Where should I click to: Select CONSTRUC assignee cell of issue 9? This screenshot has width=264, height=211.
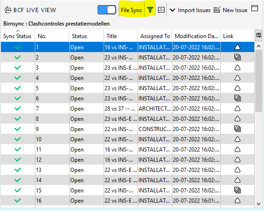155,129
